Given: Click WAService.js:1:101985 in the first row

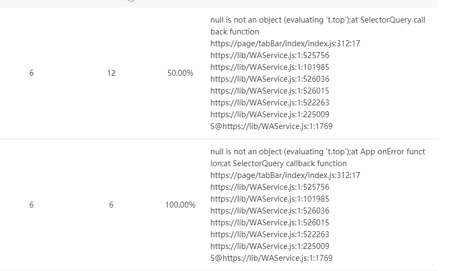Looking at the screenshot, I should coord(270,67).
